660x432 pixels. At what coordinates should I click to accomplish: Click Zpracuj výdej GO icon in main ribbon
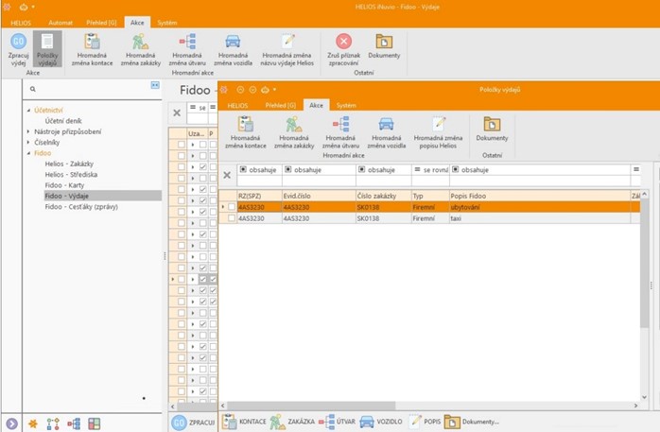[19, 42]
